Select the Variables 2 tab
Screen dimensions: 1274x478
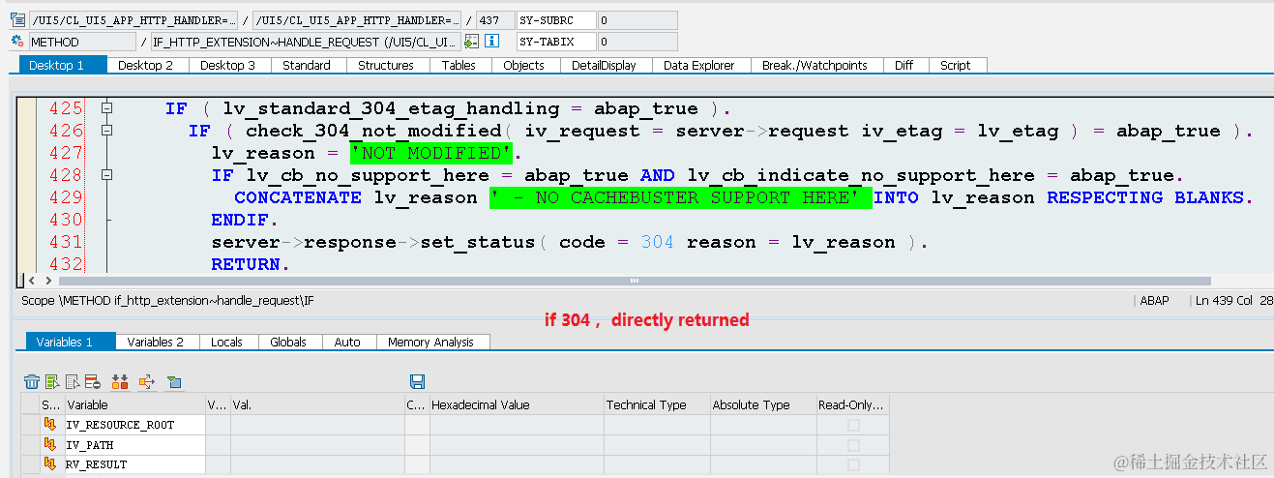point(156,342)
